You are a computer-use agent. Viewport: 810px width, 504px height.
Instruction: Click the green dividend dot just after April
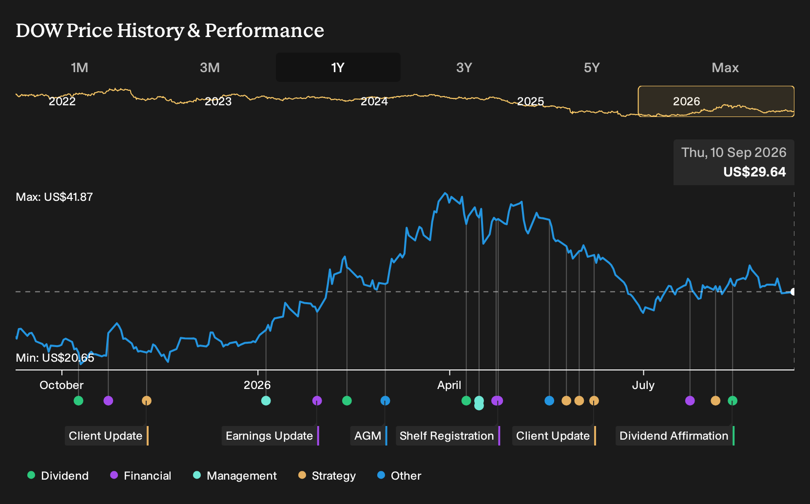(466, 401)
